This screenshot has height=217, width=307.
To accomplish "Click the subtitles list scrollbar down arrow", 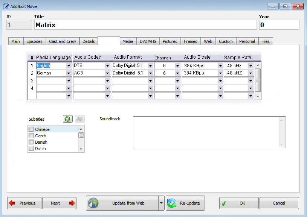I will [x=81, y=149].
